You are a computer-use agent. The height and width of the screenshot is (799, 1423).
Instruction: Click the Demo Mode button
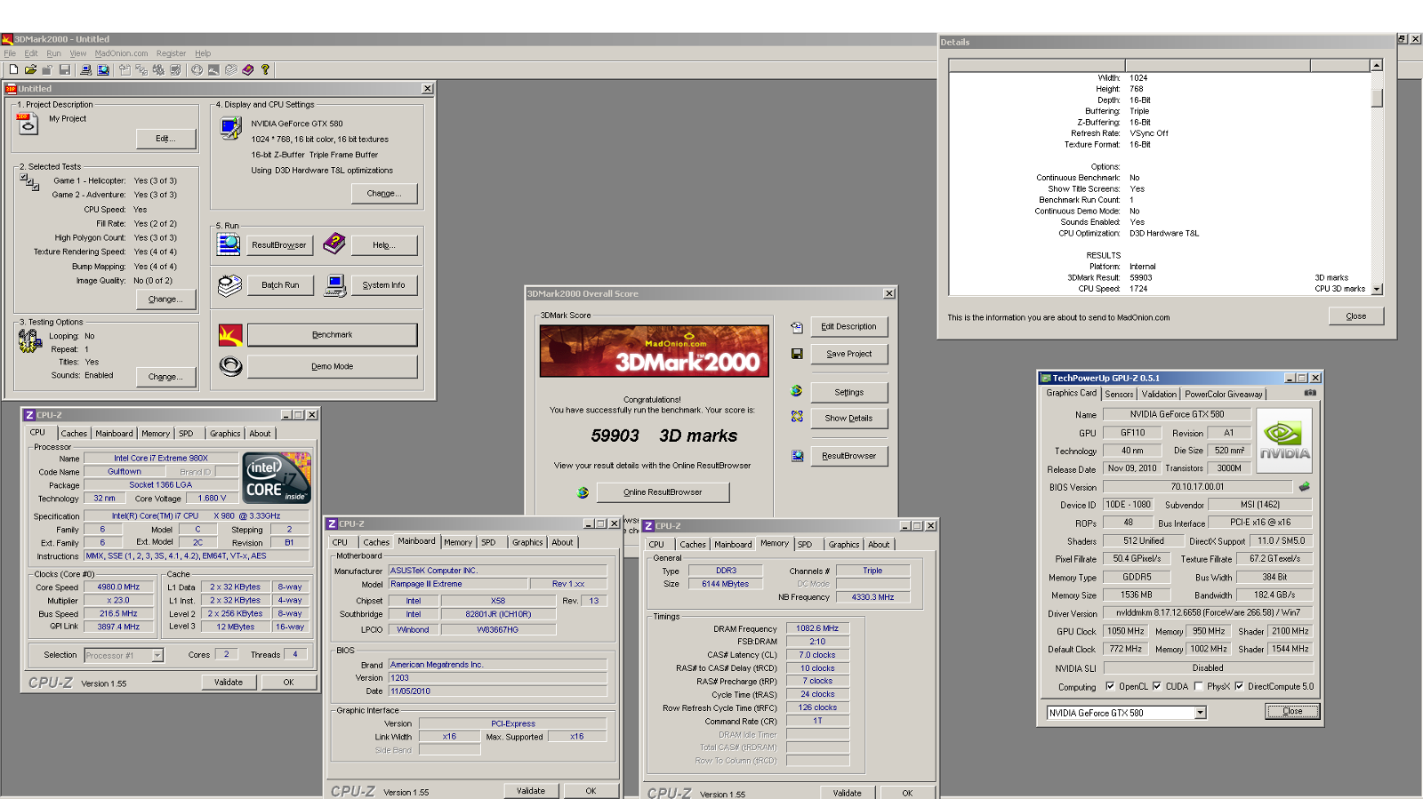(x=332, y=366)
